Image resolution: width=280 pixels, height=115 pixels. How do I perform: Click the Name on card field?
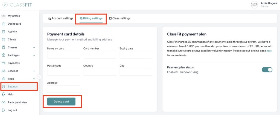(x=63, y=54)
